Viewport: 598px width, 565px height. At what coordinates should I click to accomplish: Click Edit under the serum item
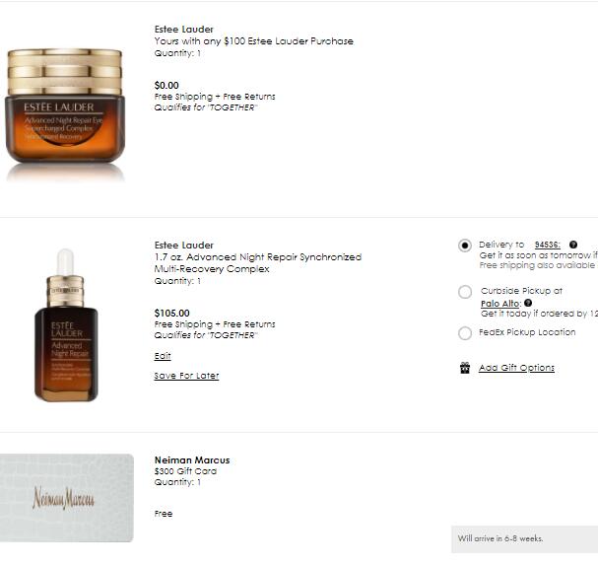[163, 356]
